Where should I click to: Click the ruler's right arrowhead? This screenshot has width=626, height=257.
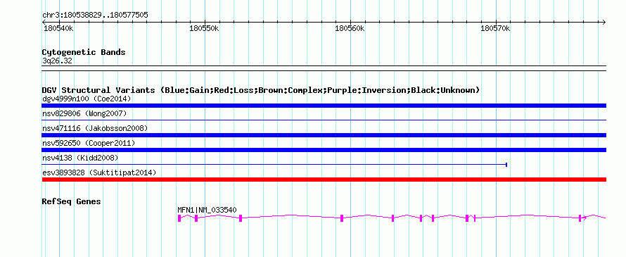click(x=603, y=22)
